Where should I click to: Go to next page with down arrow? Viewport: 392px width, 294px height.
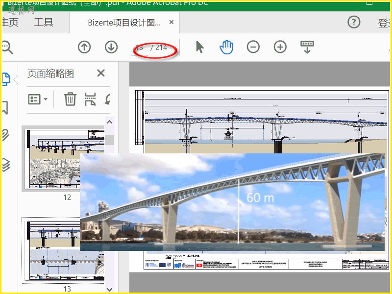click(x=111, y=47)
